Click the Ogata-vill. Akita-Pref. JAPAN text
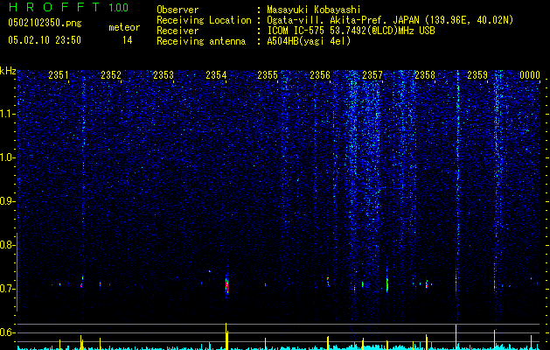Screen dimensions: 550x350 click(343, 20)
